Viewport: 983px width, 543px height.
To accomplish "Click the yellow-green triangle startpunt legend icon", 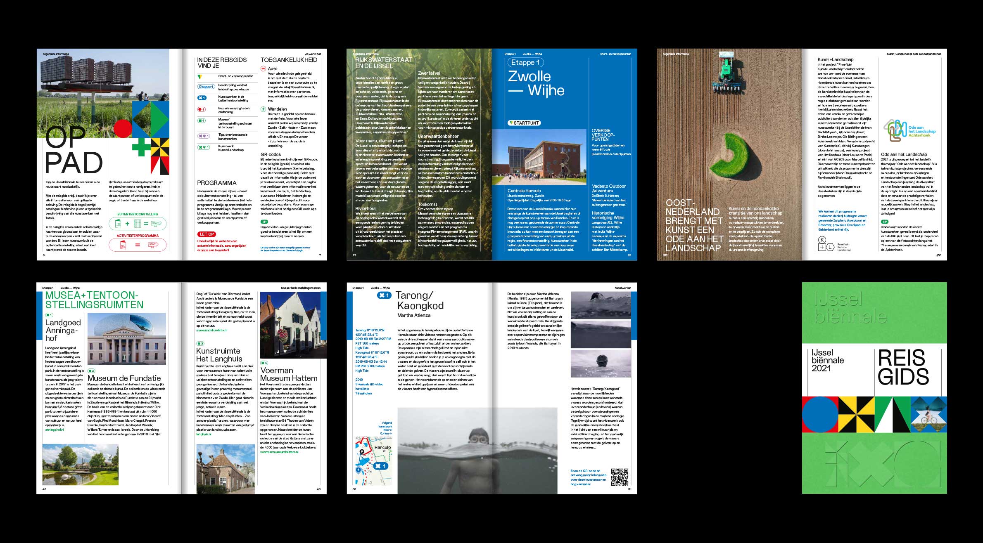I will point(200,77).
